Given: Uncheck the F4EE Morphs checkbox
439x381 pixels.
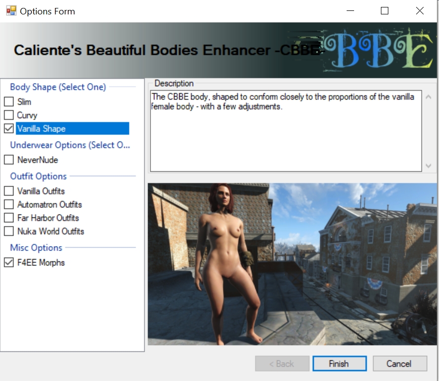Looking at the screenshot, I should click(8, 262).
